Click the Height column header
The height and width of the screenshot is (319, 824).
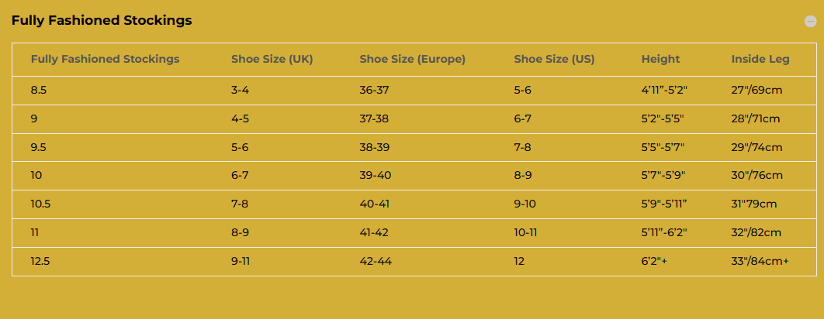pyautogui.click(x=660, y=60)
